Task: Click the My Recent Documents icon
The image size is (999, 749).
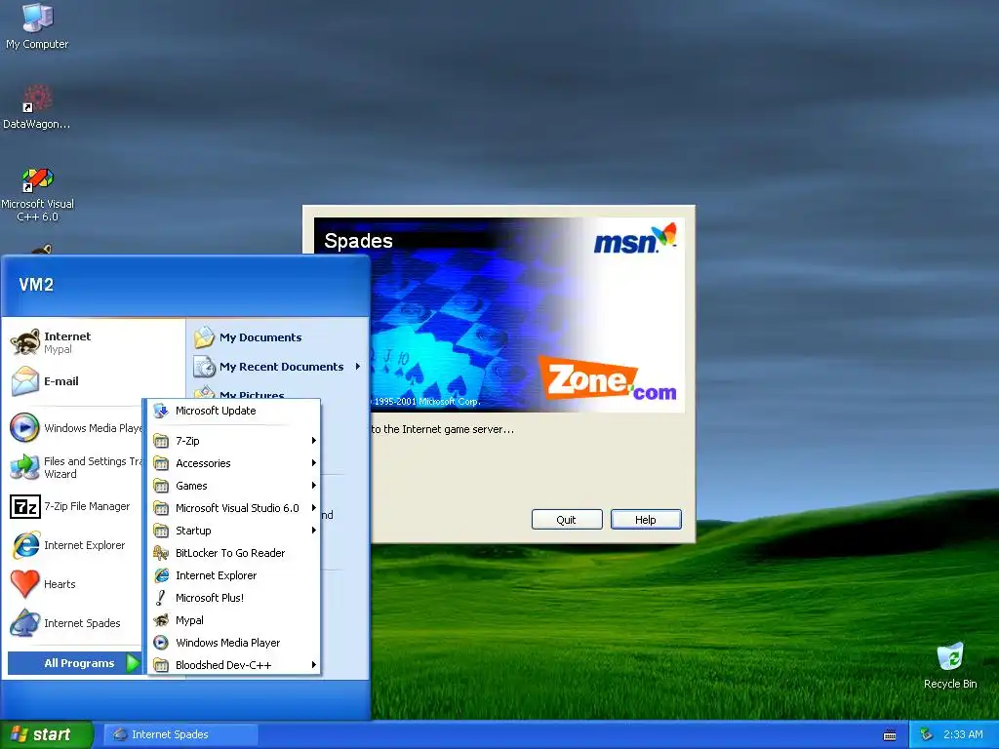Action: [205, 367]
